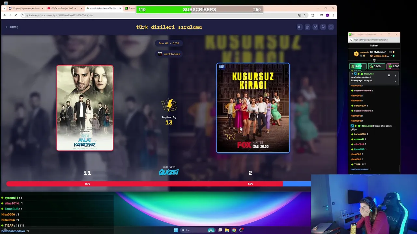Click the blue segment of vote bar
This screenshot has height=234, width=417.
(297, 184)
